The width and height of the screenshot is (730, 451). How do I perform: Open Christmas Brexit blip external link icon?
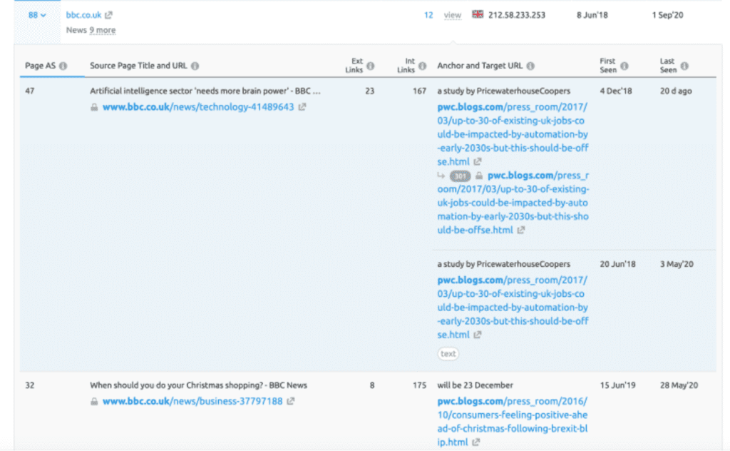pos(475,442)
